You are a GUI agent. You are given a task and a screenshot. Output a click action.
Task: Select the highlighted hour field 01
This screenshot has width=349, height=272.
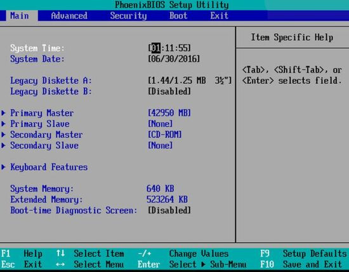[156, 48]
